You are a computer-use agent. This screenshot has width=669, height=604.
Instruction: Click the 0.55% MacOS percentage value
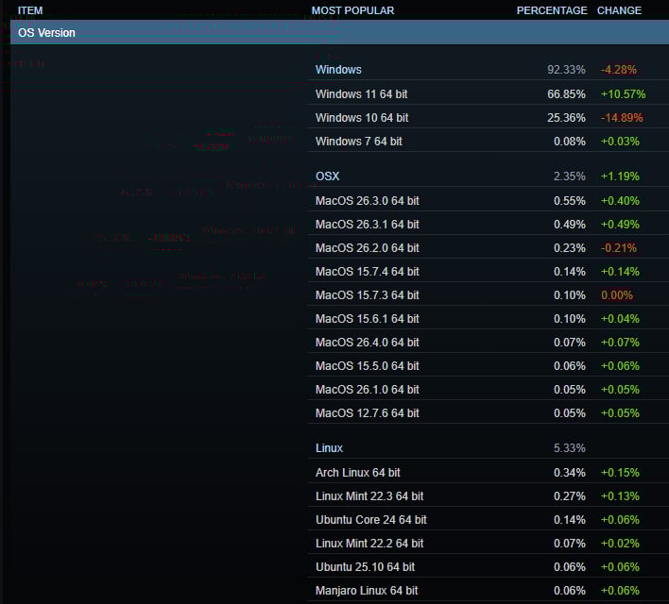(x=570, y=200)
